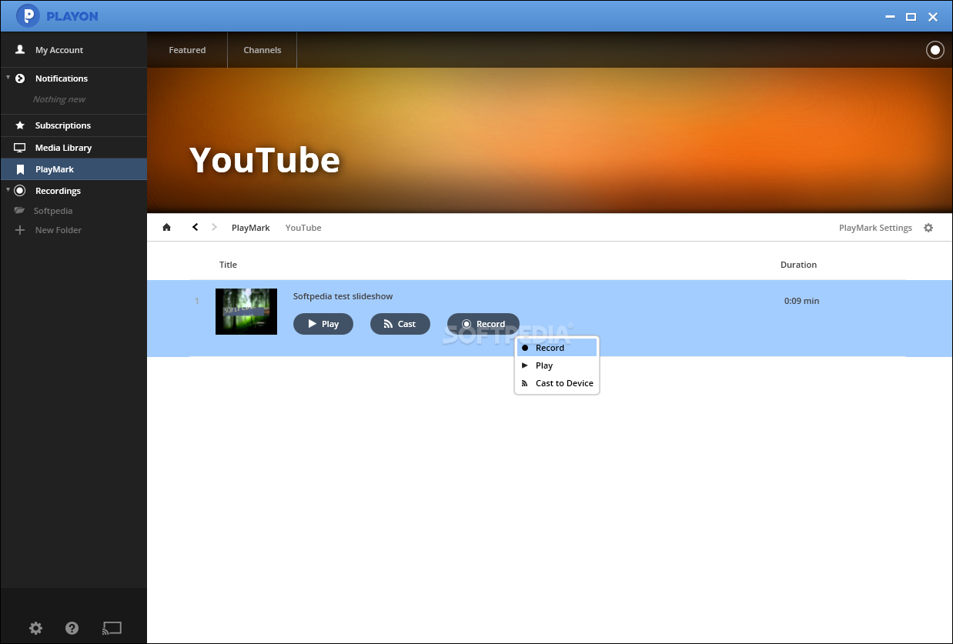The image size is (953, 644).
Task: Click the Nothing new notification text
Action: (59, 99)
